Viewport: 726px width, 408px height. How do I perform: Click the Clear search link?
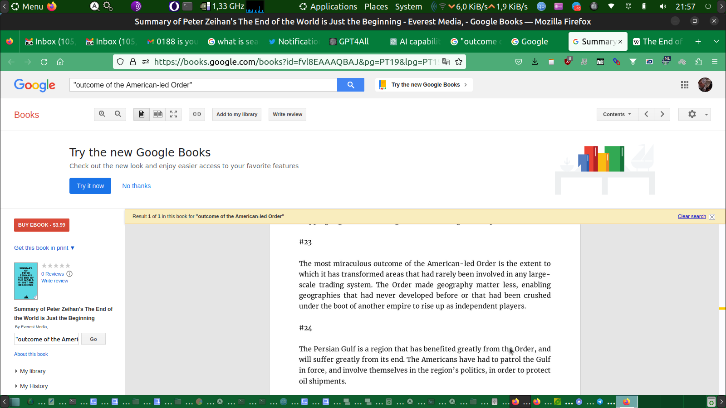point(692,217)
